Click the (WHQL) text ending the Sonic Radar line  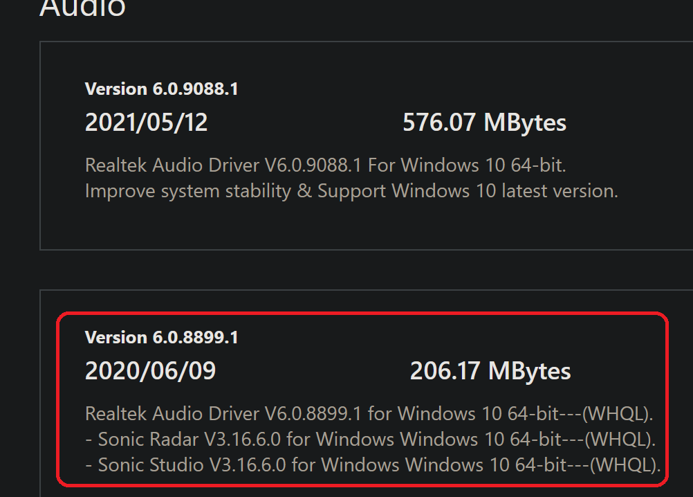tap(620, 440)
